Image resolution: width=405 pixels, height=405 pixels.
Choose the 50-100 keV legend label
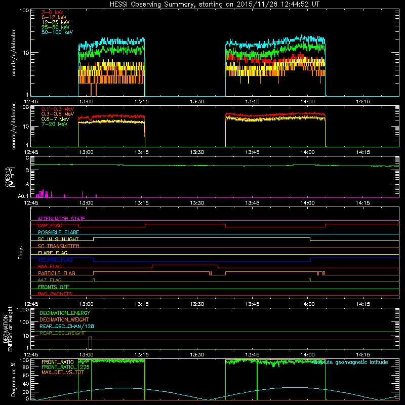coord(57,32)
